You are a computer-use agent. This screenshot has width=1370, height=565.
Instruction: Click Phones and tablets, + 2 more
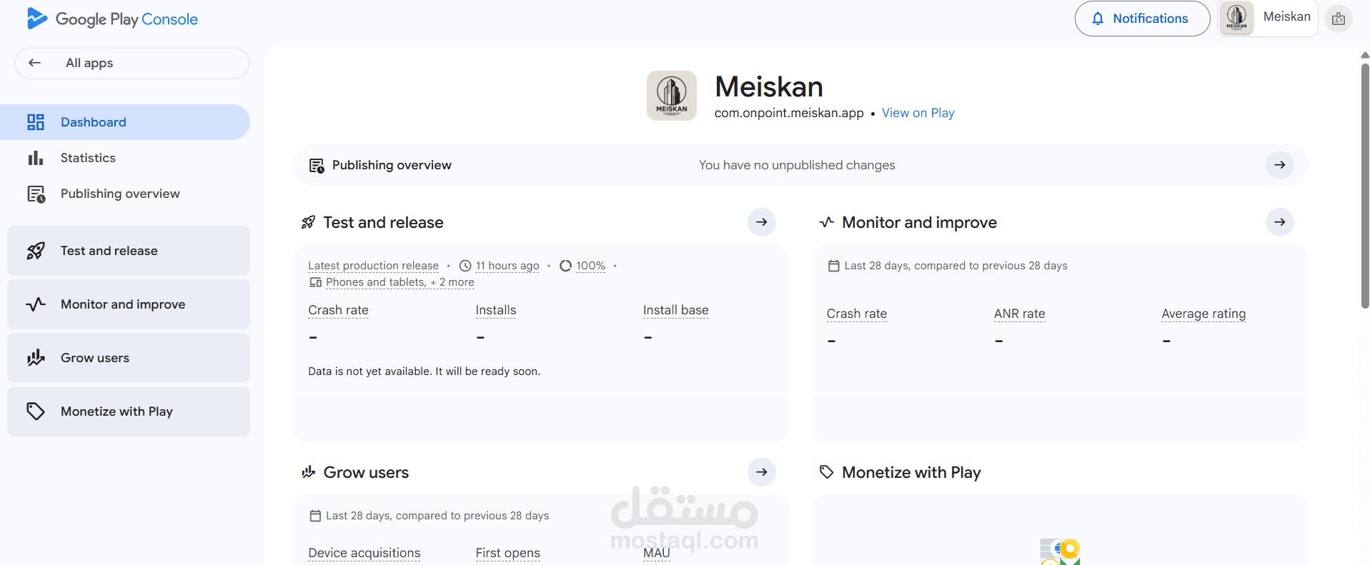click(399, 282)
